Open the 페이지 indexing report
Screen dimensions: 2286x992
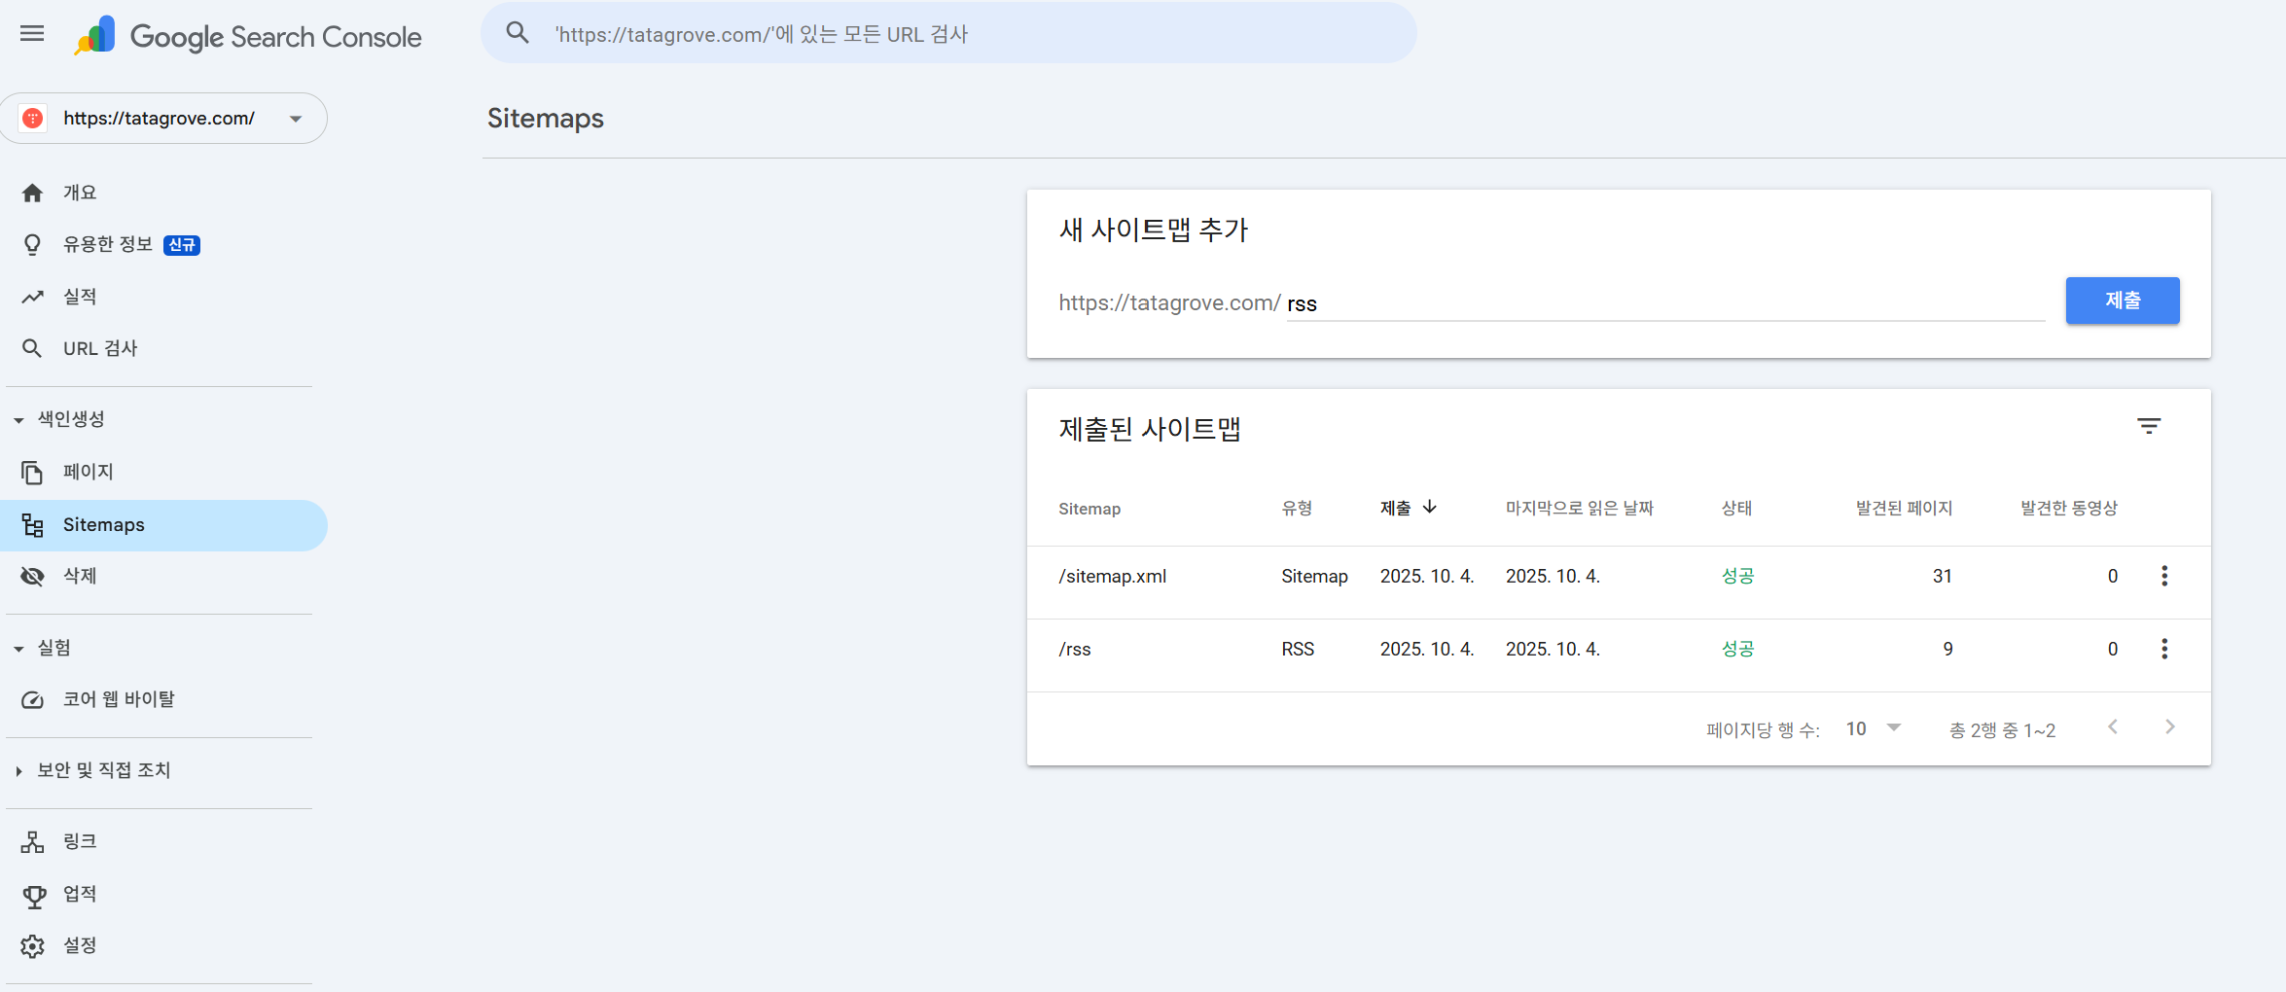coord(89,472)
